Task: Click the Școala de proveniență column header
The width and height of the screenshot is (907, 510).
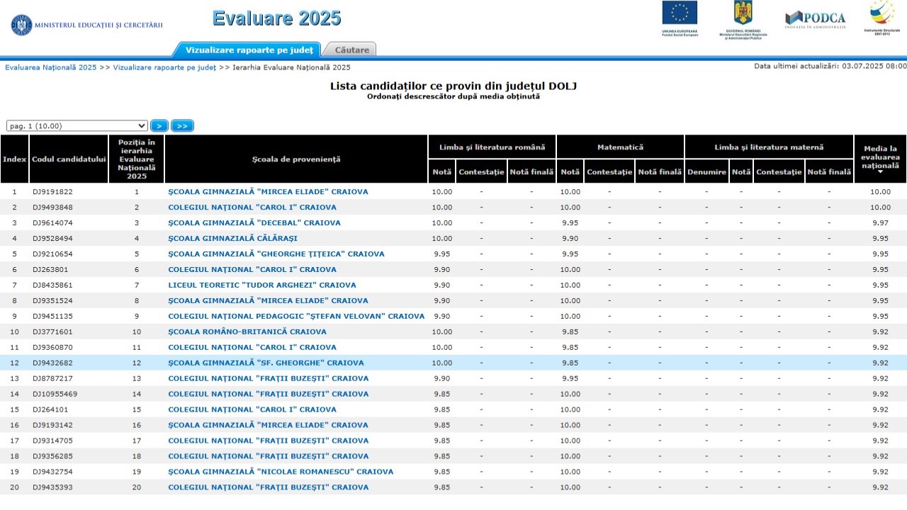Action: click(x=296, y=159)
